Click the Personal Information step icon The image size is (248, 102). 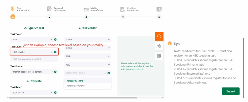coord(49,9)
